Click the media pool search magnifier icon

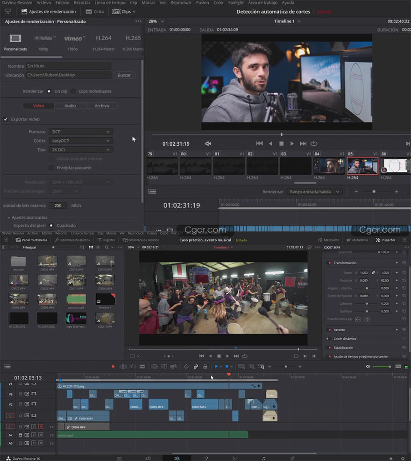(106, 247)
